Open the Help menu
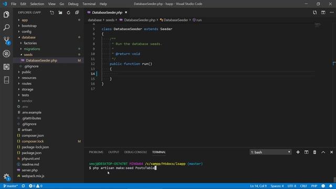 (x=103, y=4)
